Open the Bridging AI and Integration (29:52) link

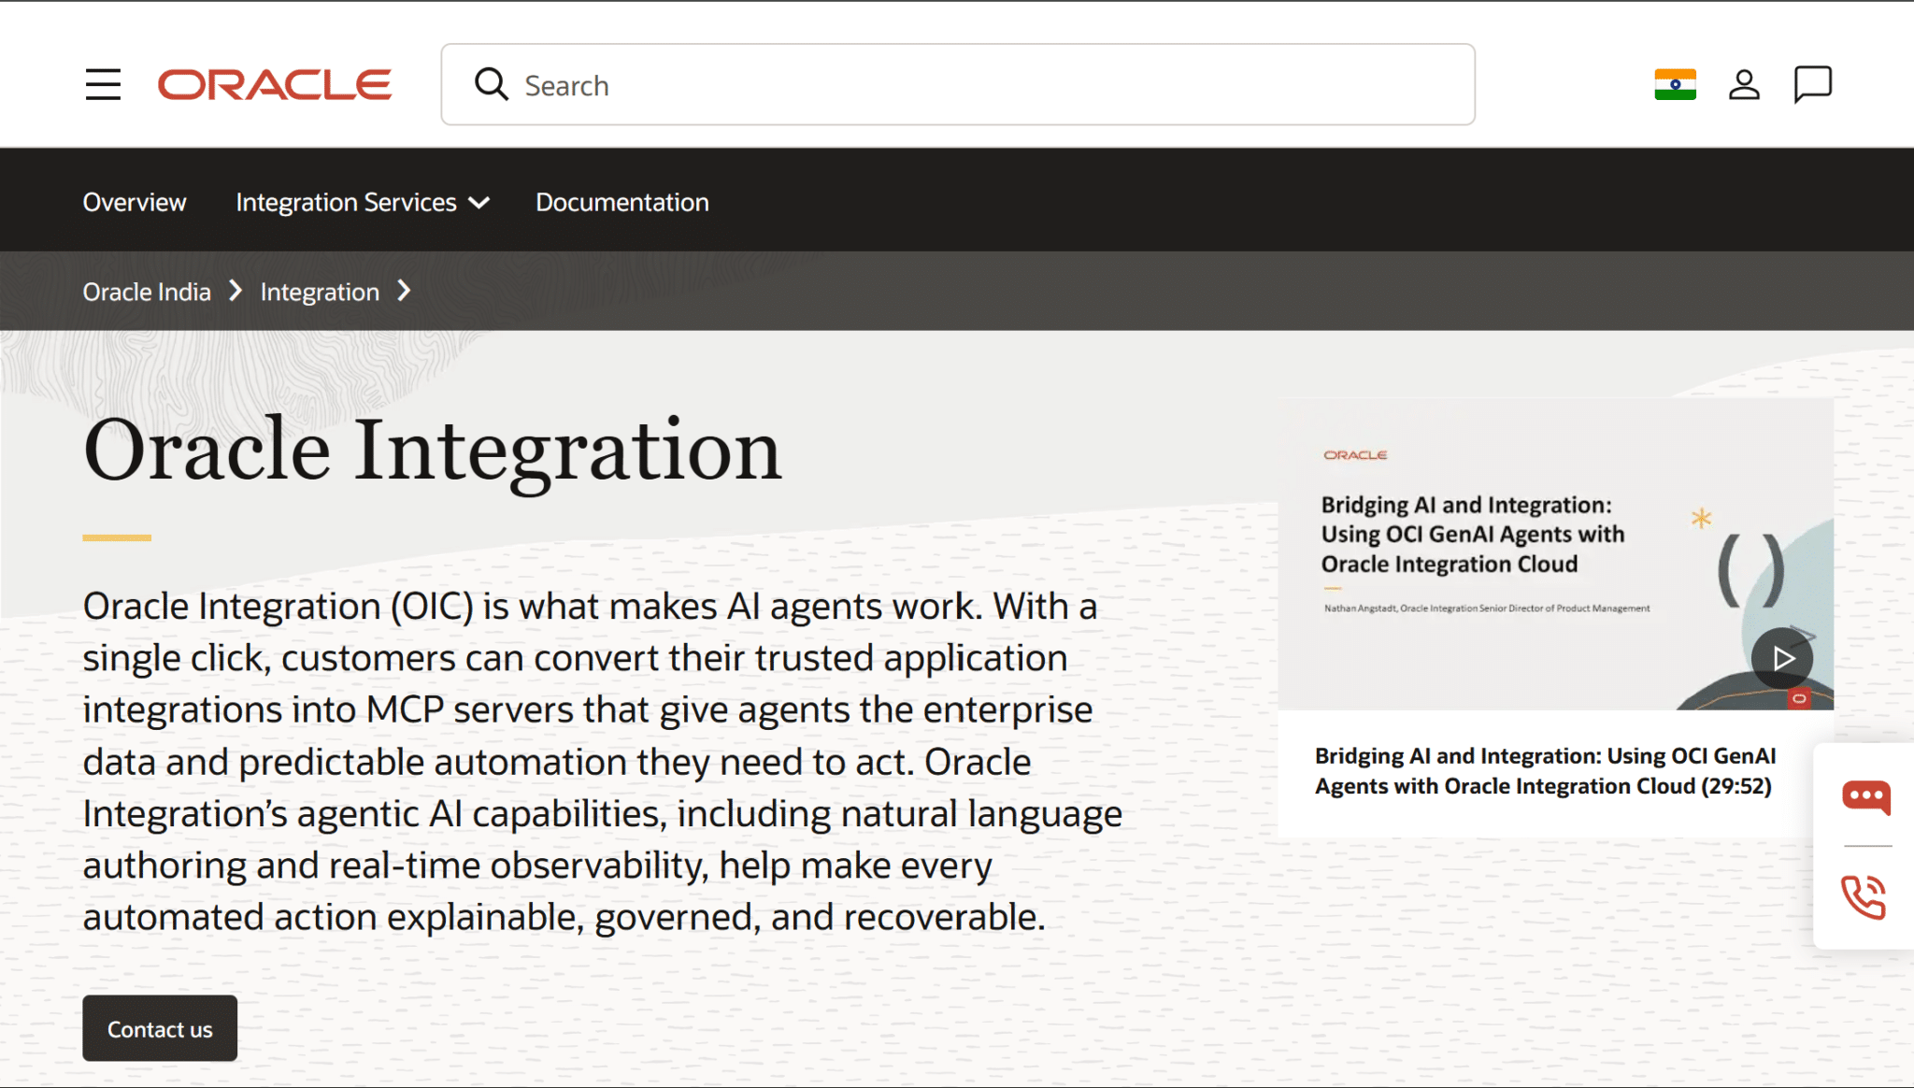point(1545,770)
